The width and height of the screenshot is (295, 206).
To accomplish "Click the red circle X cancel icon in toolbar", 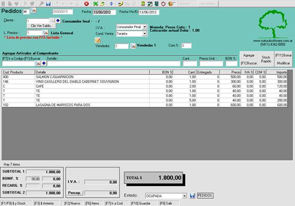I will tap(87, 4).
